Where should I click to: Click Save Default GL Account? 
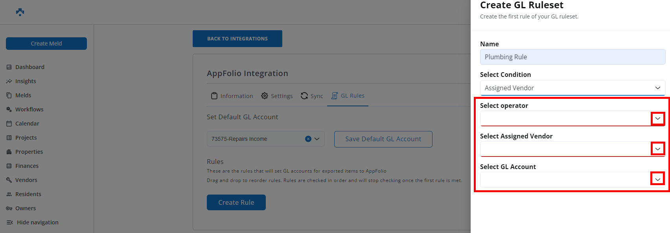[x=383, y=139]
